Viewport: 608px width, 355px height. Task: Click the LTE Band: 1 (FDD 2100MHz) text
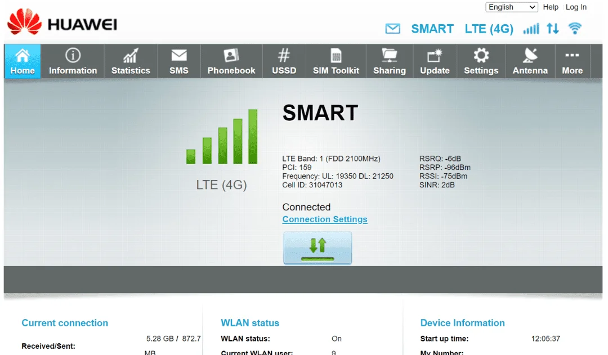tap(331, 159)
